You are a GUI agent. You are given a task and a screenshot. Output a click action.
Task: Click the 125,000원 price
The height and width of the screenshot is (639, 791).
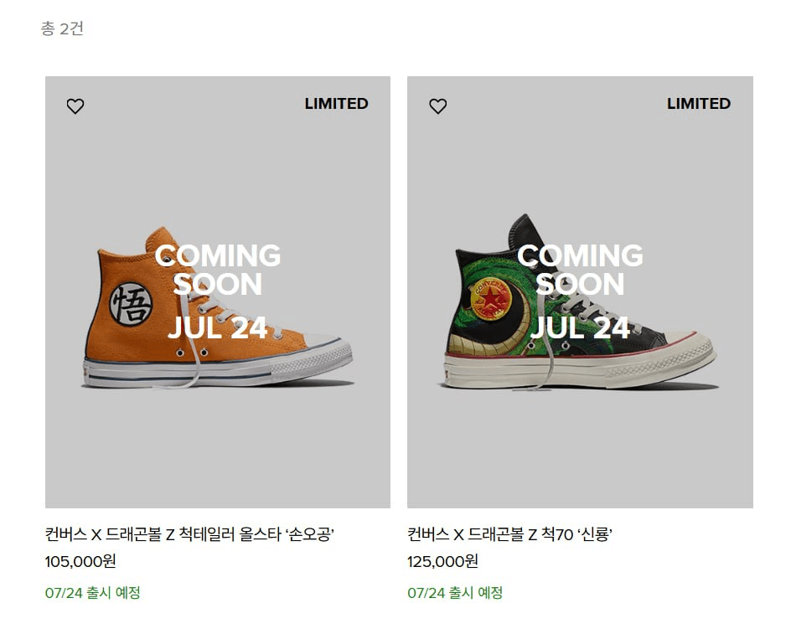443,561
